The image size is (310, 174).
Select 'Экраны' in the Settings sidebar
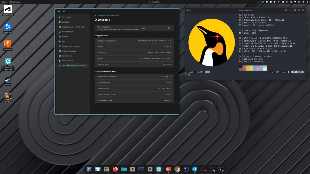coord(73,37)
